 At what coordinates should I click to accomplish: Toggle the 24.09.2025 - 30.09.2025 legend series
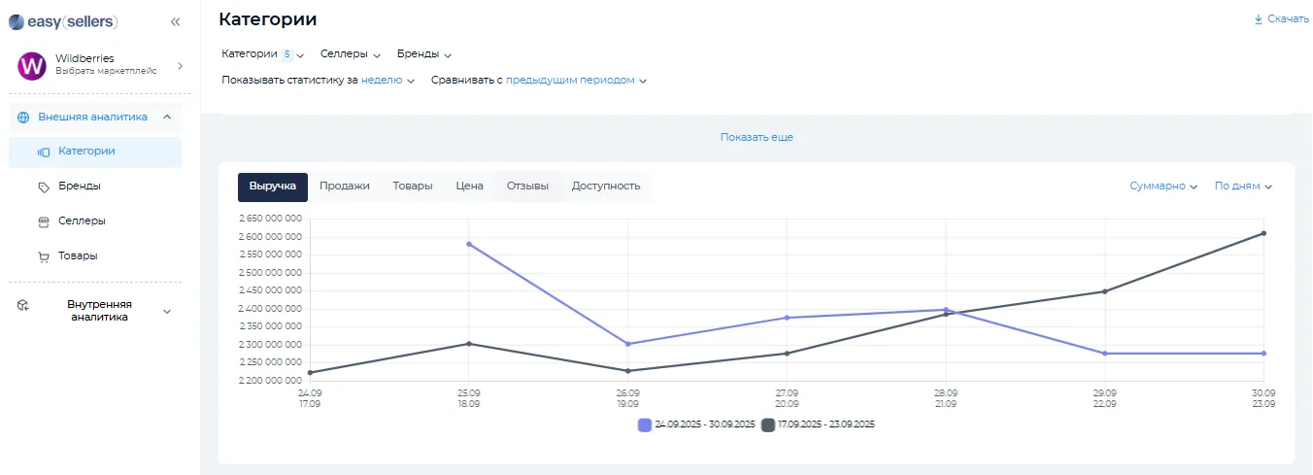click(696, 424)
